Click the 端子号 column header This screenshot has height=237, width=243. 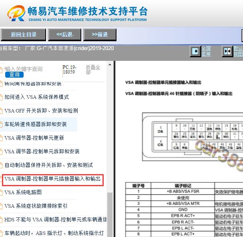tap(138, 185)
